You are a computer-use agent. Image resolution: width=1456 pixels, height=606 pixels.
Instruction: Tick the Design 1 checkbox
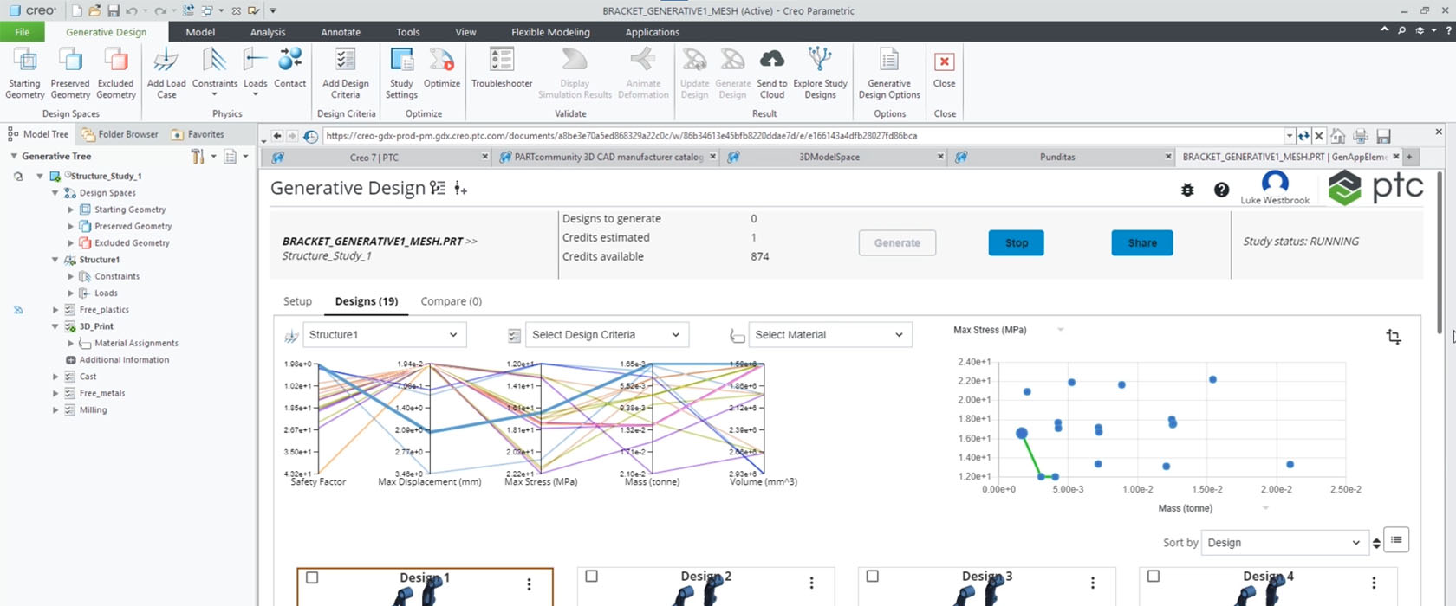pyautogui.click(x=312, y=577)
